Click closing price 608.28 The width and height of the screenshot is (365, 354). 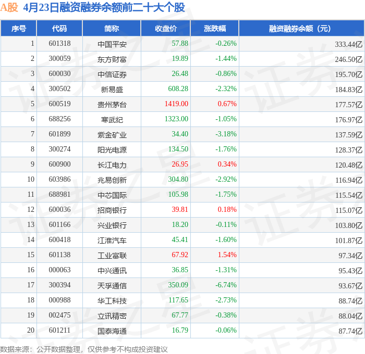(x=178, y=89)
